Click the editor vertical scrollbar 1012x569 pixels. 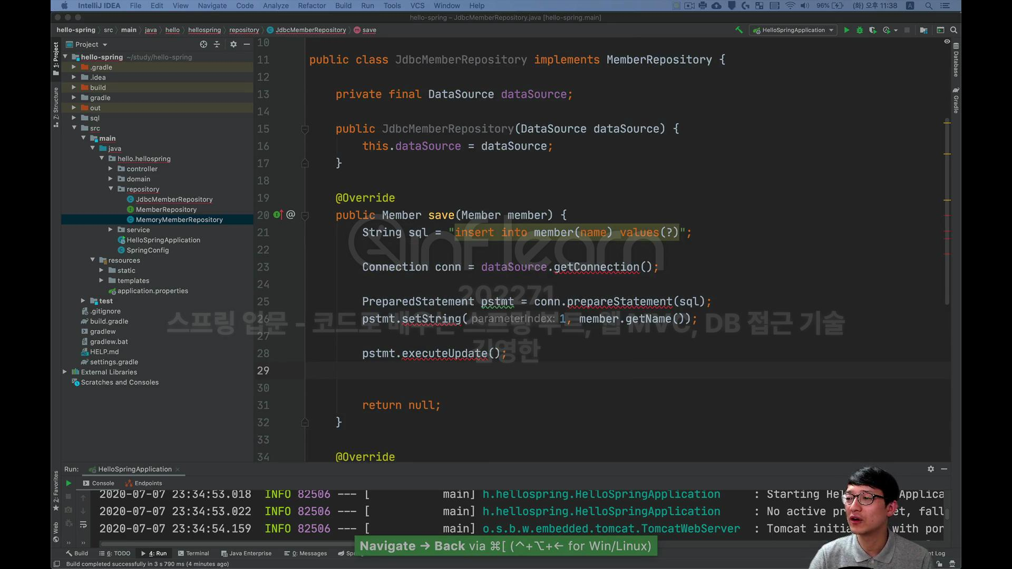coord(947,211)
